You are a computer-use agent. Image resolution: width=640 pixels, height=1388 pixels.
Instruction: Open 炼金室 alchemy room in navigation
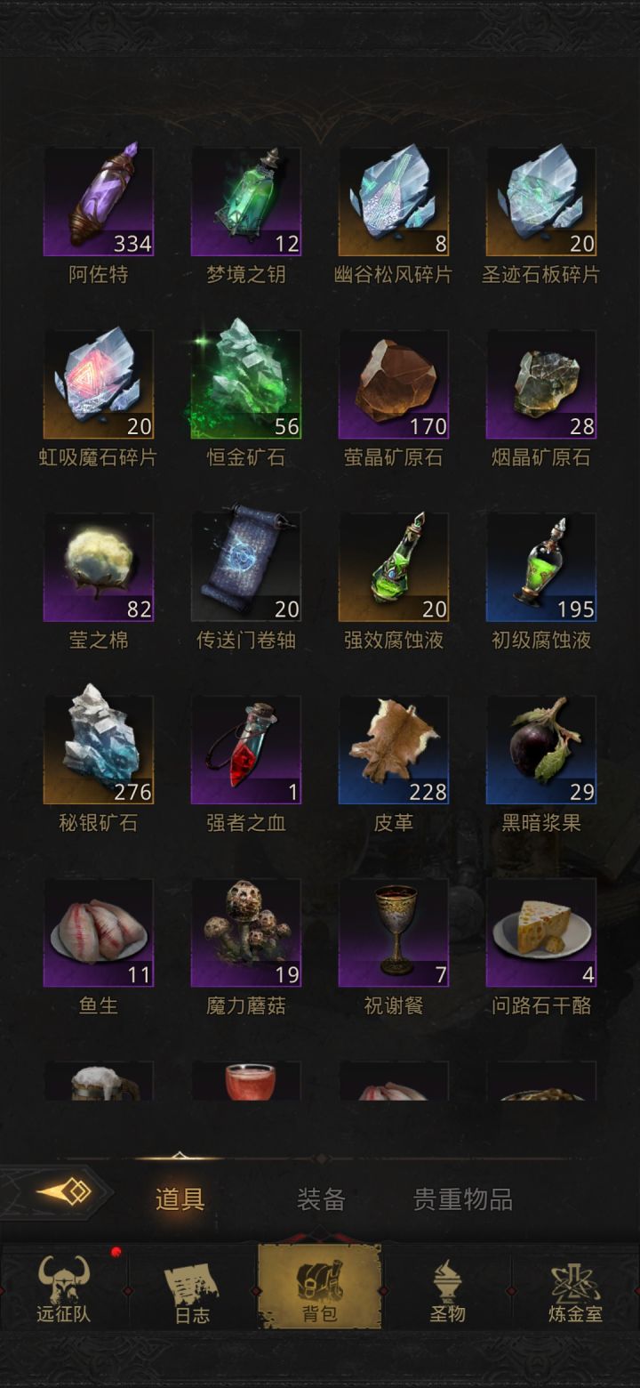tap(575, 1289)
